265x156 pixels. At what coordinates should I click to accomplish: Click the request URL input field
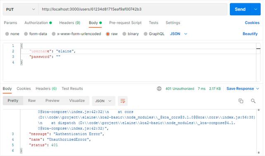(x=133, y=9)
